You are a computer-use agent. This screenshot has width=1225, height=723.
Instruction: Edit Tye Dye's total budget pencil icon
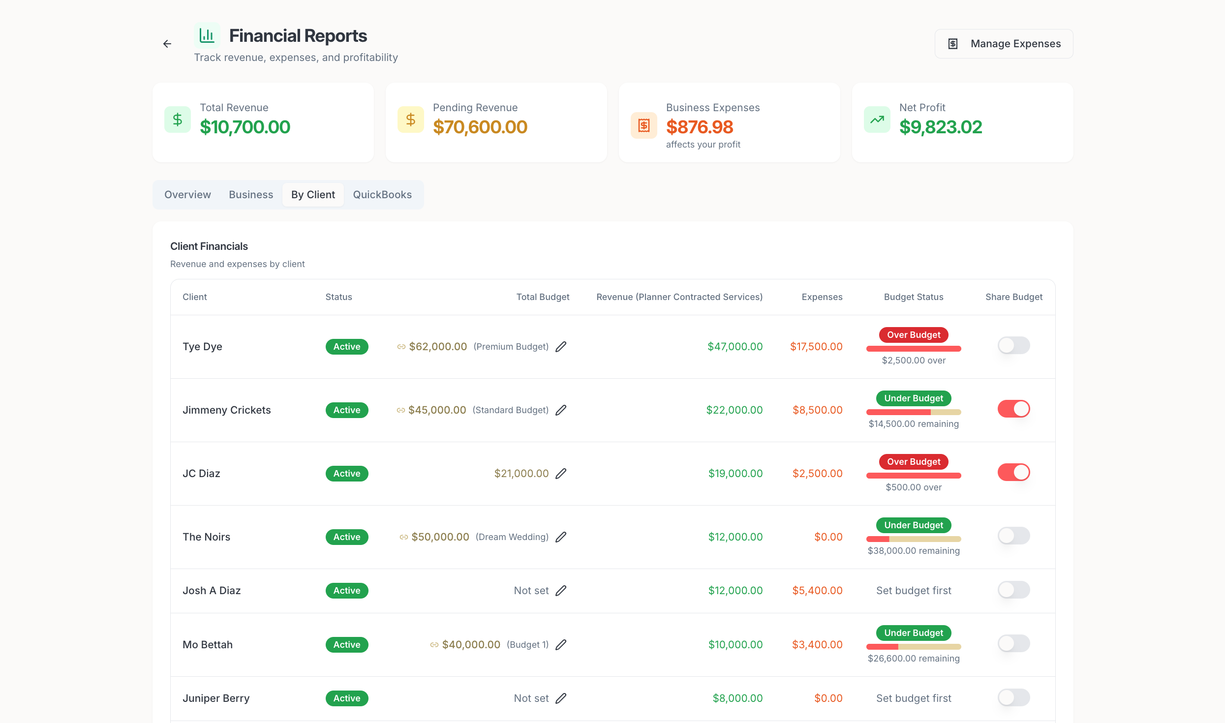[x=561, y=347]
